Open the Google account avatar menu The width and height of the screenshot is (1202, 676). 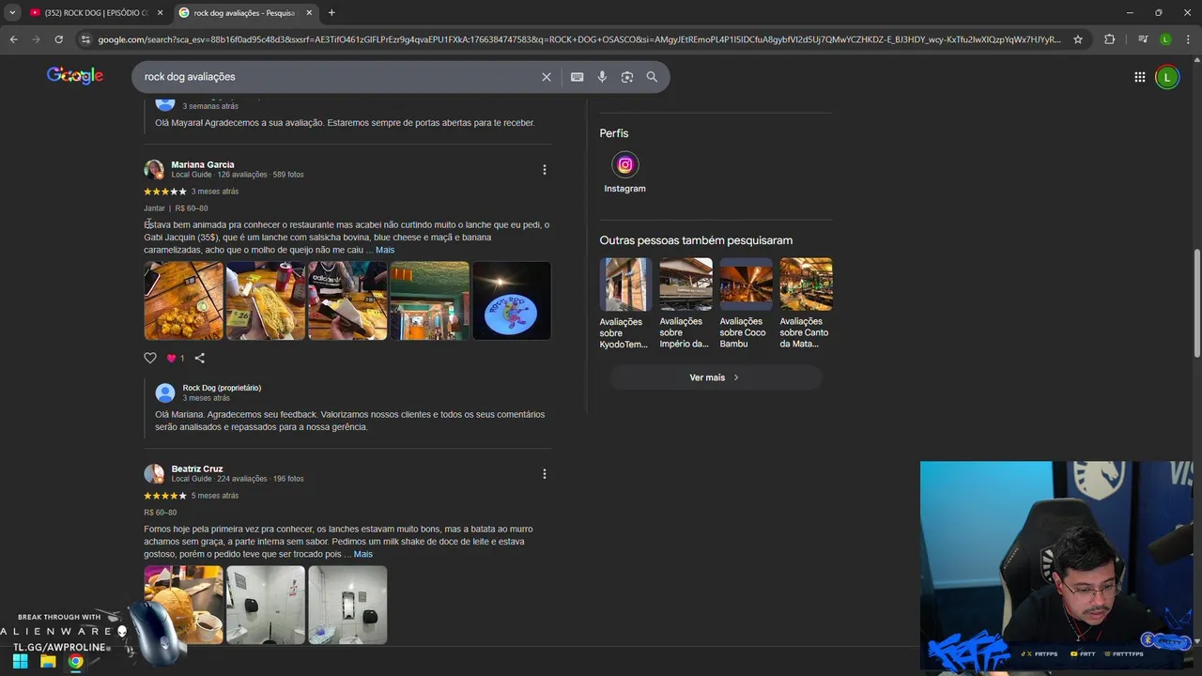1167,77
